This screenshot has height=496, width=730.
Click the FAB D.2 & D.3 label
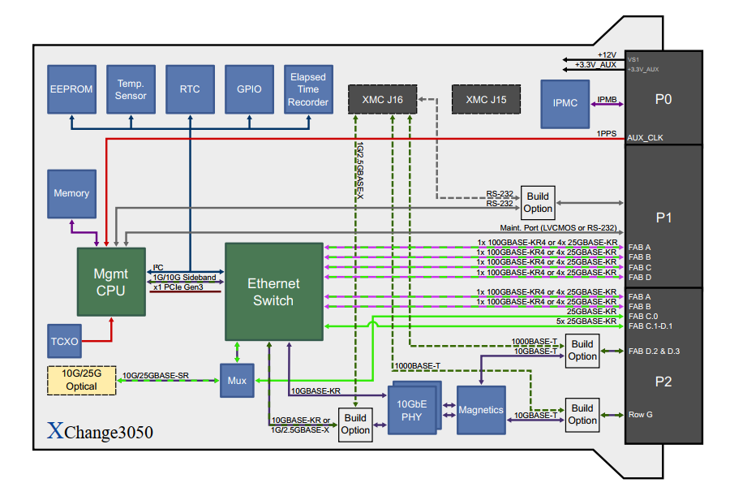654,351
